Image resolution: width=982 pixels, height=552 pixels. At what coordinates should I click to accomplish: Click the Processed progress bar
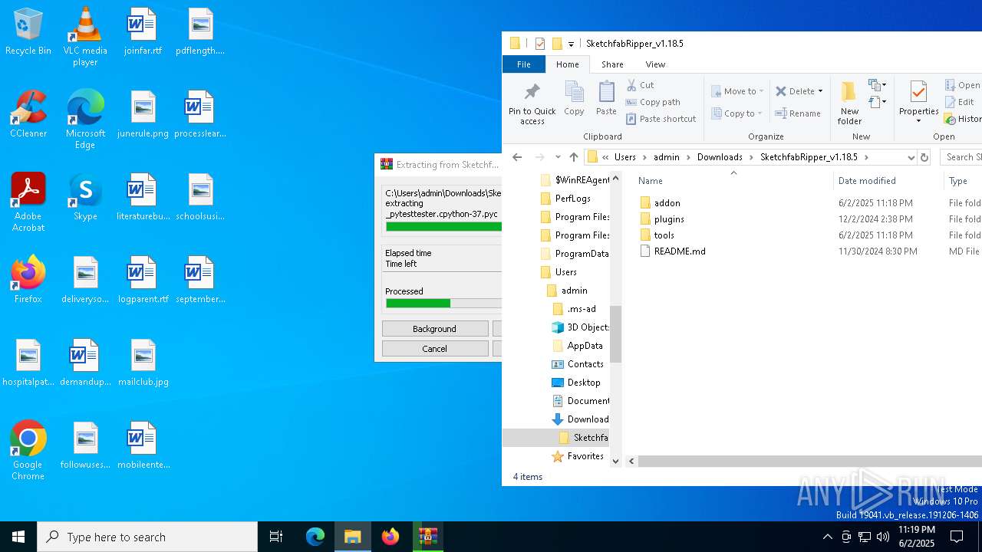[443, 304]
